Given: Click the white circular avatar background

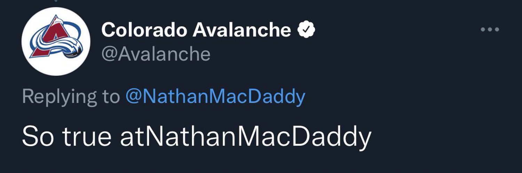Looking at the screenshot, I should (56, 41).
